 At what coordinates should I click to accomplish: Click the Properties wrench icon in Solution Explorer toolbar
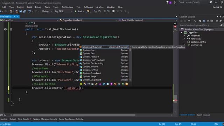221,21
